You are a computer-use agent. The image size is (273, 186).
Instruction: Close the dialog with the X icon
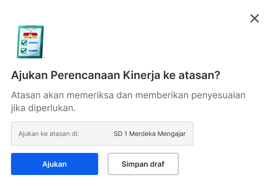255,18
